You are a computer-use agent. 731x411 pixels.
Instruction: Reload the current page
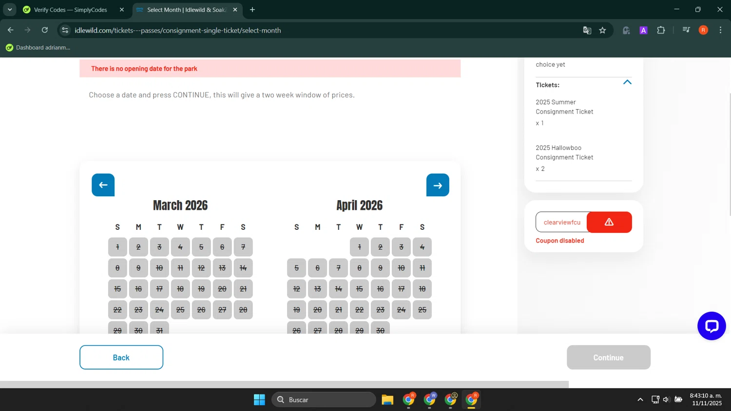pyautogui.click(x=45, y=30)
